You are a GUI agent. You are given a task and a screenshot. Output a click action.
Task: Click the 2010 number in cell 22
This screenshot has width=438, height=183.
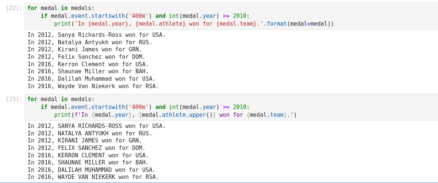pyautogui.click(x=239, y=16)
